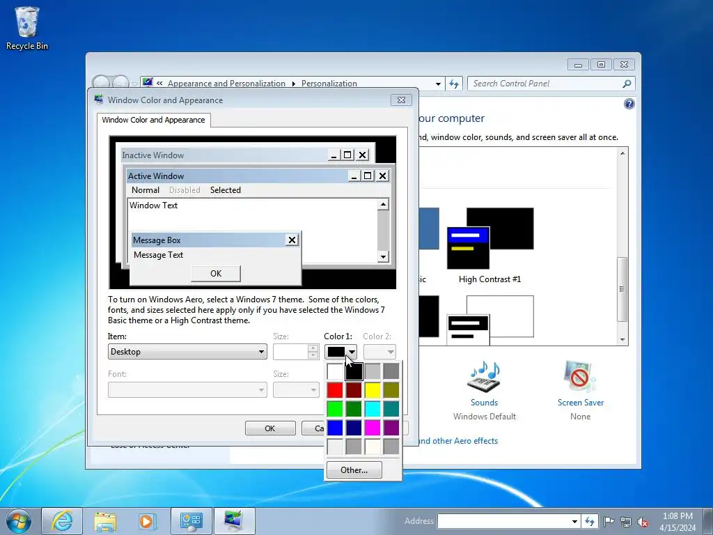Viewport: 713px width, 535px height.
Task: Choose the dark green color swatch
Action: [354, 408]
